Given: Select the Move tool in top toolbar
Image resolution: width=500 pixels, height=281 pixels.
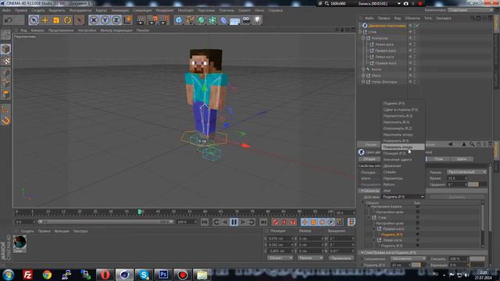Looking at the screenshot, I should [x=45, y=20].
